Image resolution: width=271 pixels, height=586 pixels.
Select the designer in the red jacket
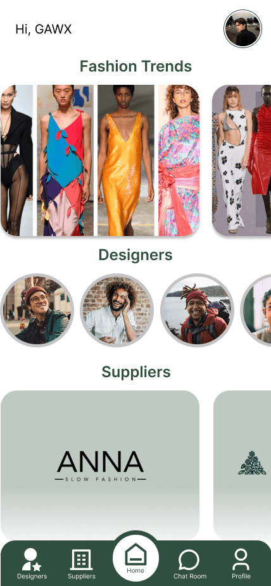click(197, 311)
